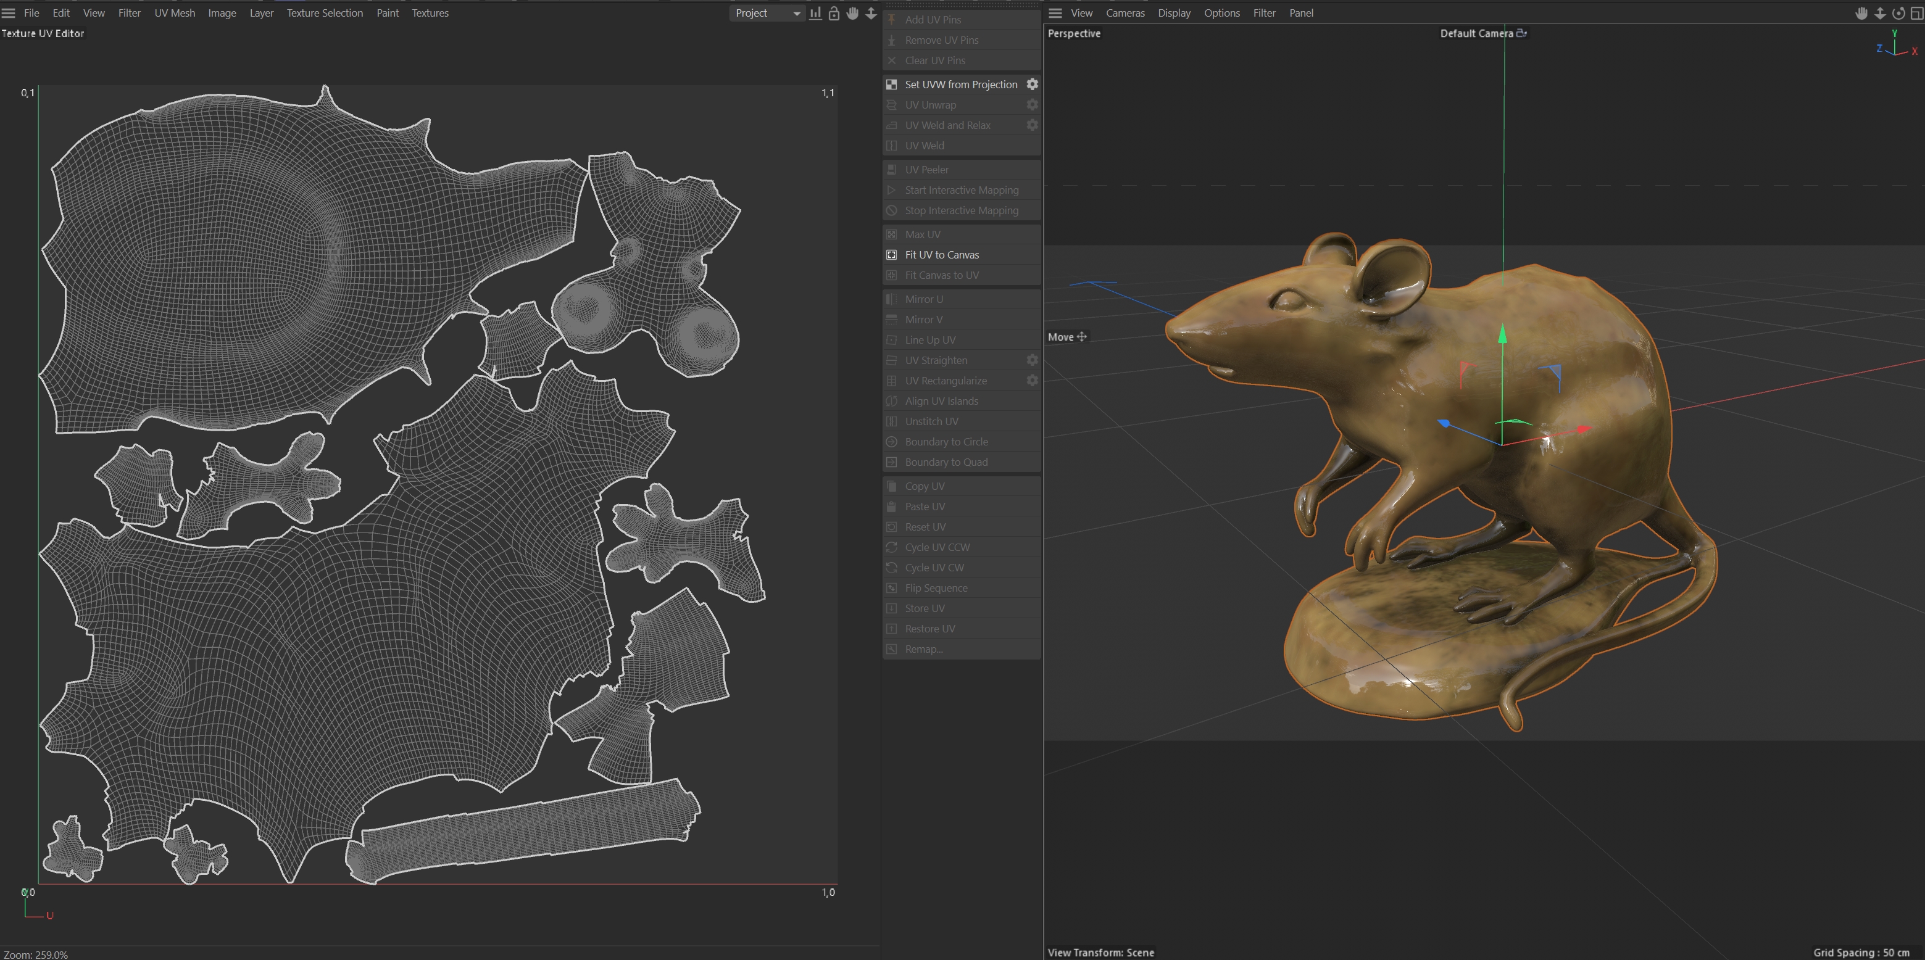
Task: Click the UV editor dolly zoom arrows icon
Action: click(x=871, y=13)
